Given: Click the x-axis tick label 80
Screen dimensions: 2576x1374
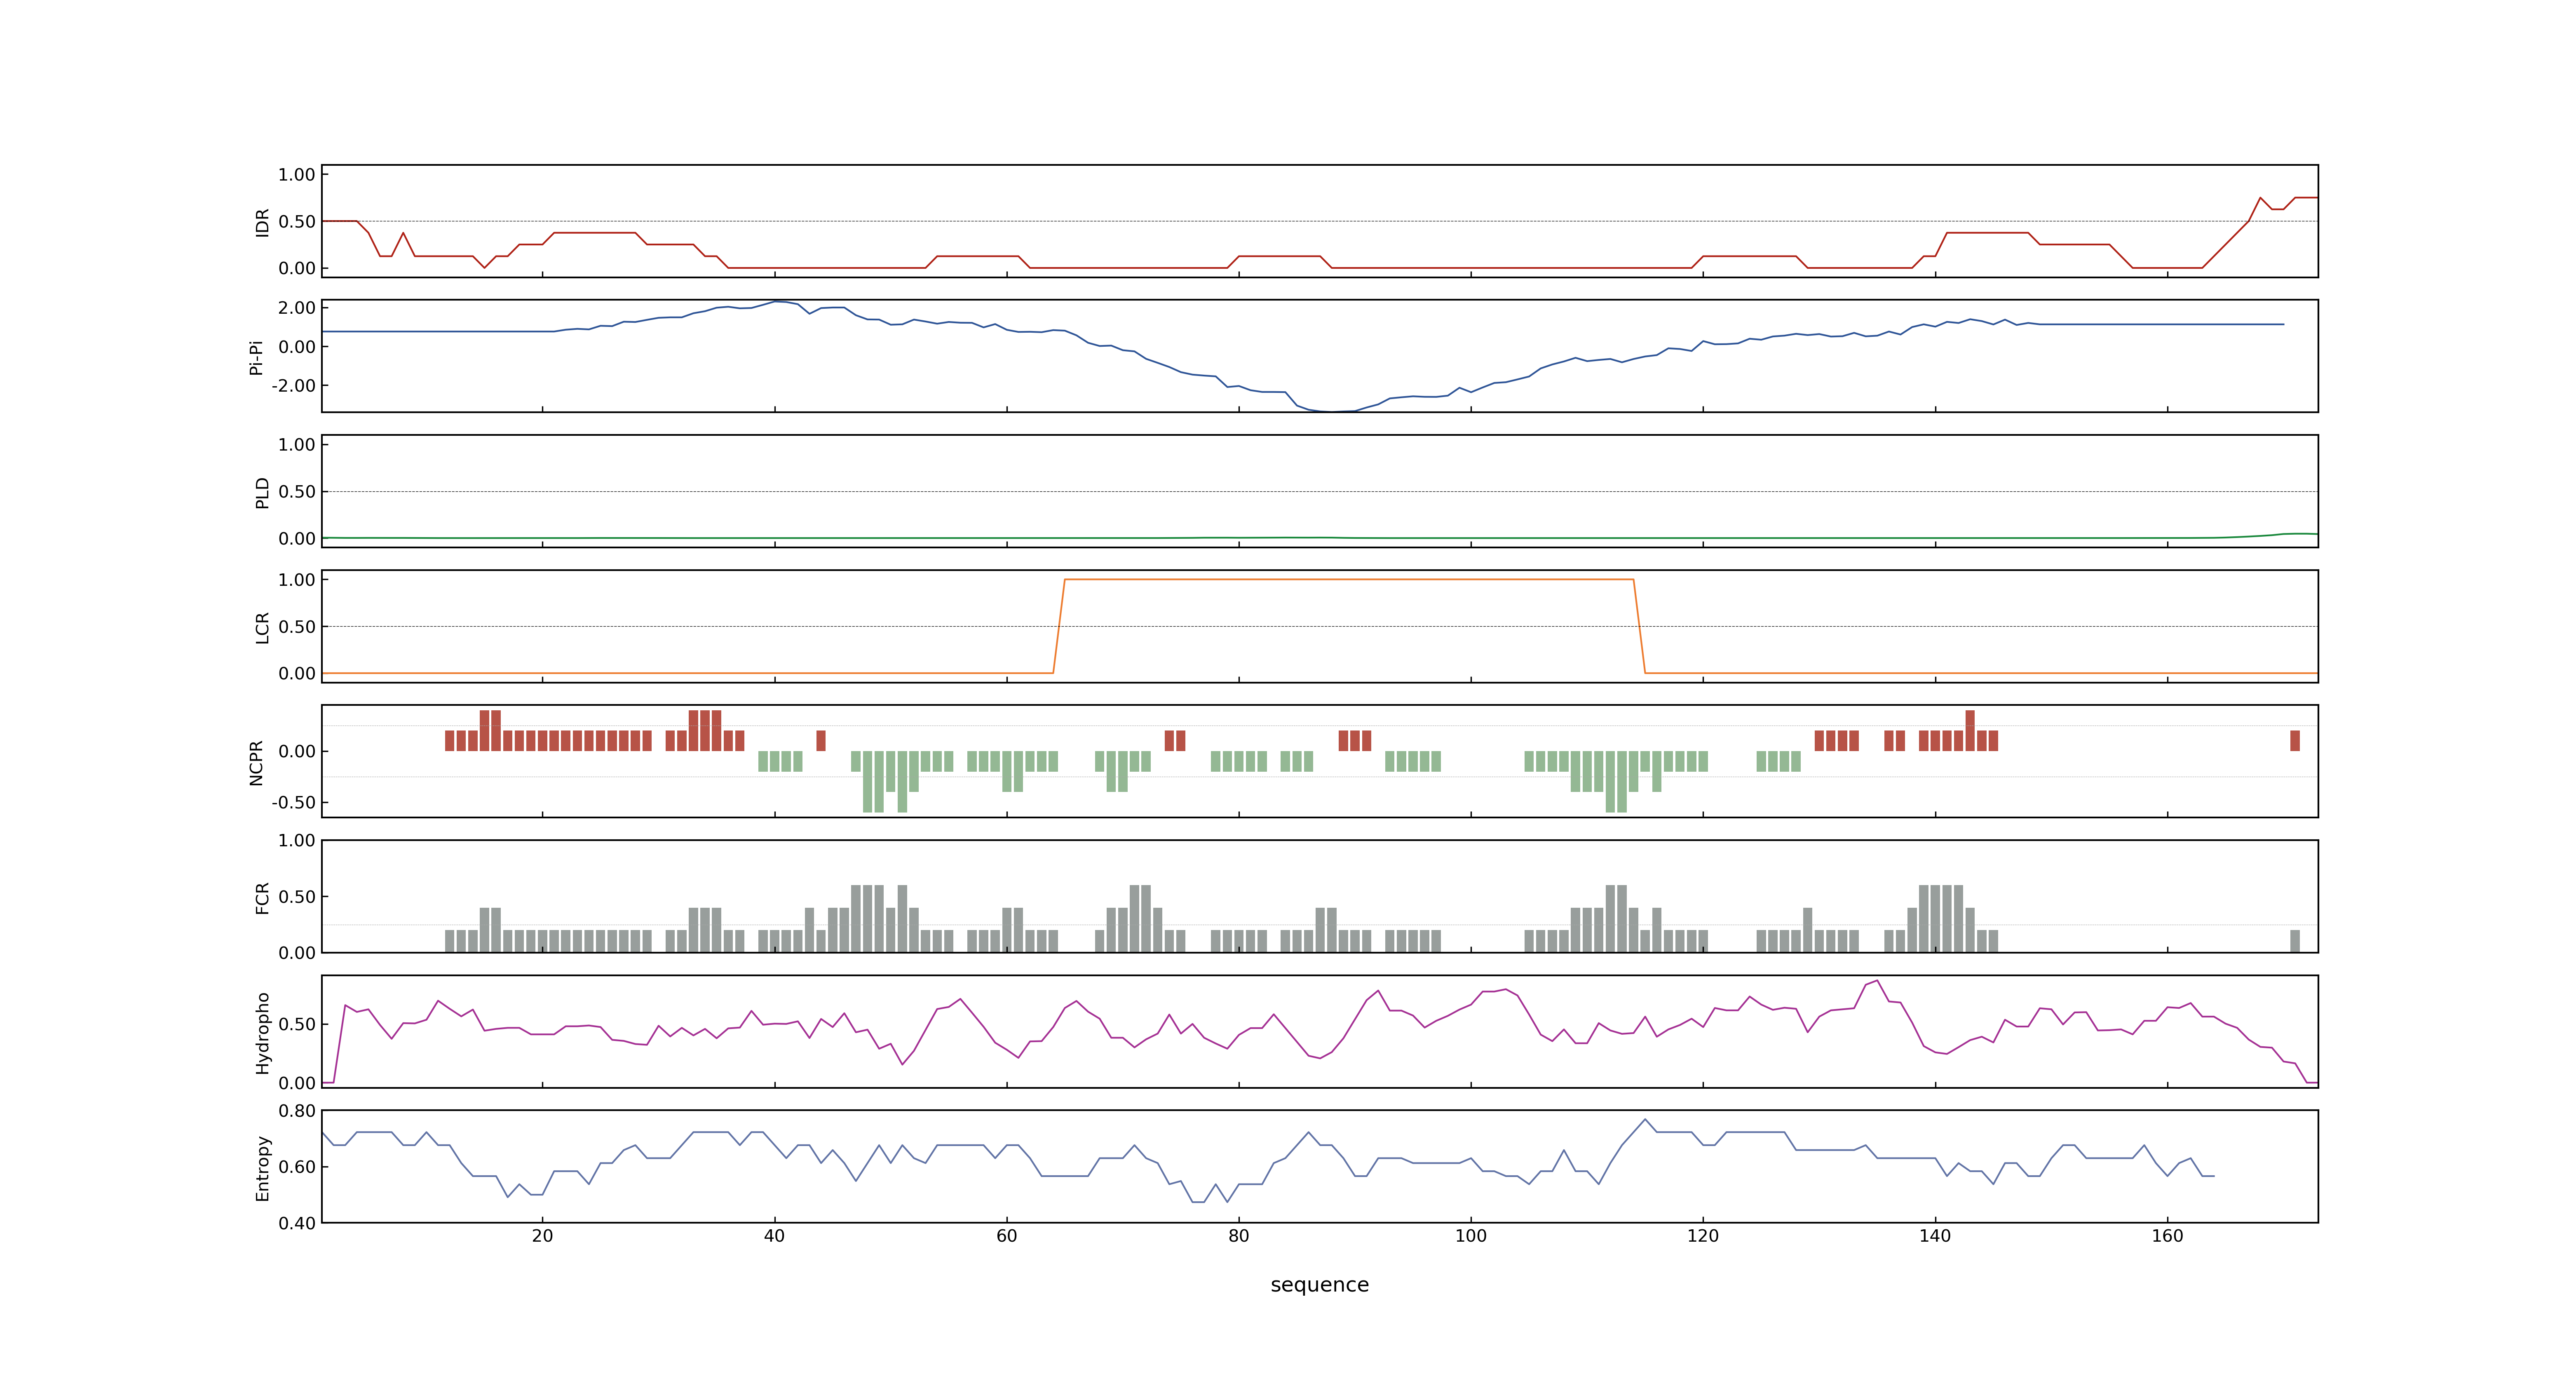Looking at the screenshot, I should tap(1238, 1236).
